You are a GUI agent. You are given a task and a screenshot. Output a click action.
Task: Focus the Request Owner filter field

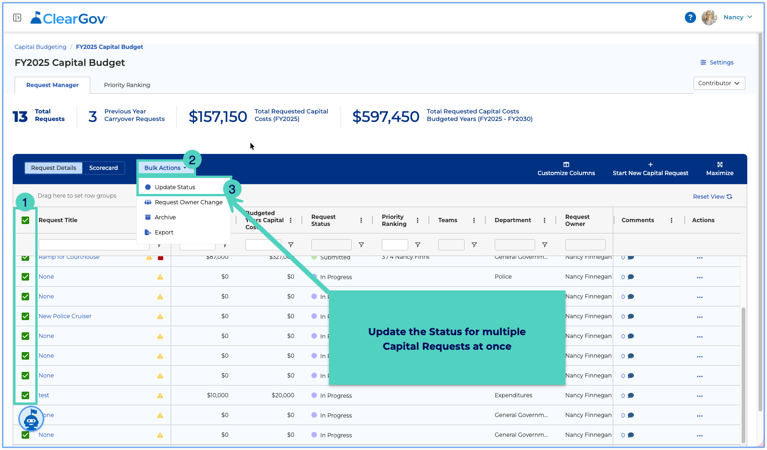585,245
